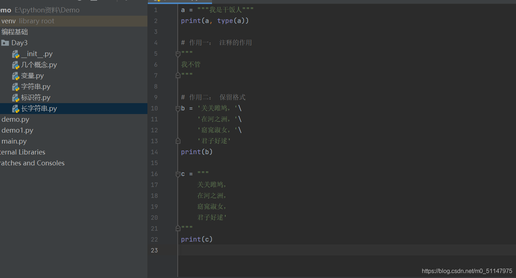This screenshot has width=516, height=278.
Task: Click '在河之洲，' string on line 11
Action: click(217, 120)
